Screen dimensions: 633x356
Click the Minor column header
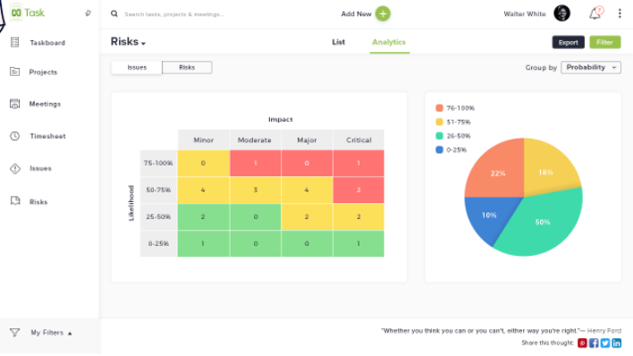(204, 140)
